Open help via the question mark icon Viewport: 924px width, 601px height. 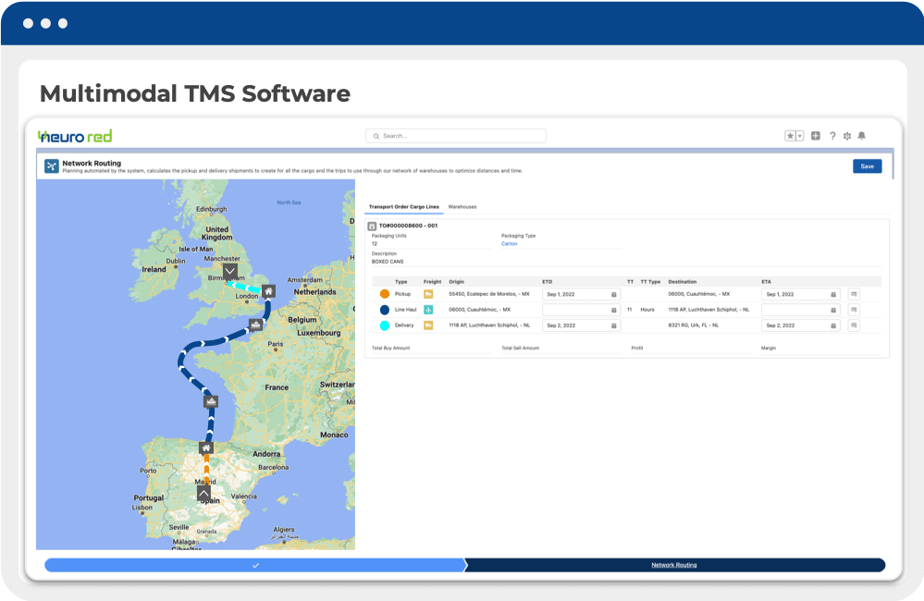(x=832, y=136)
